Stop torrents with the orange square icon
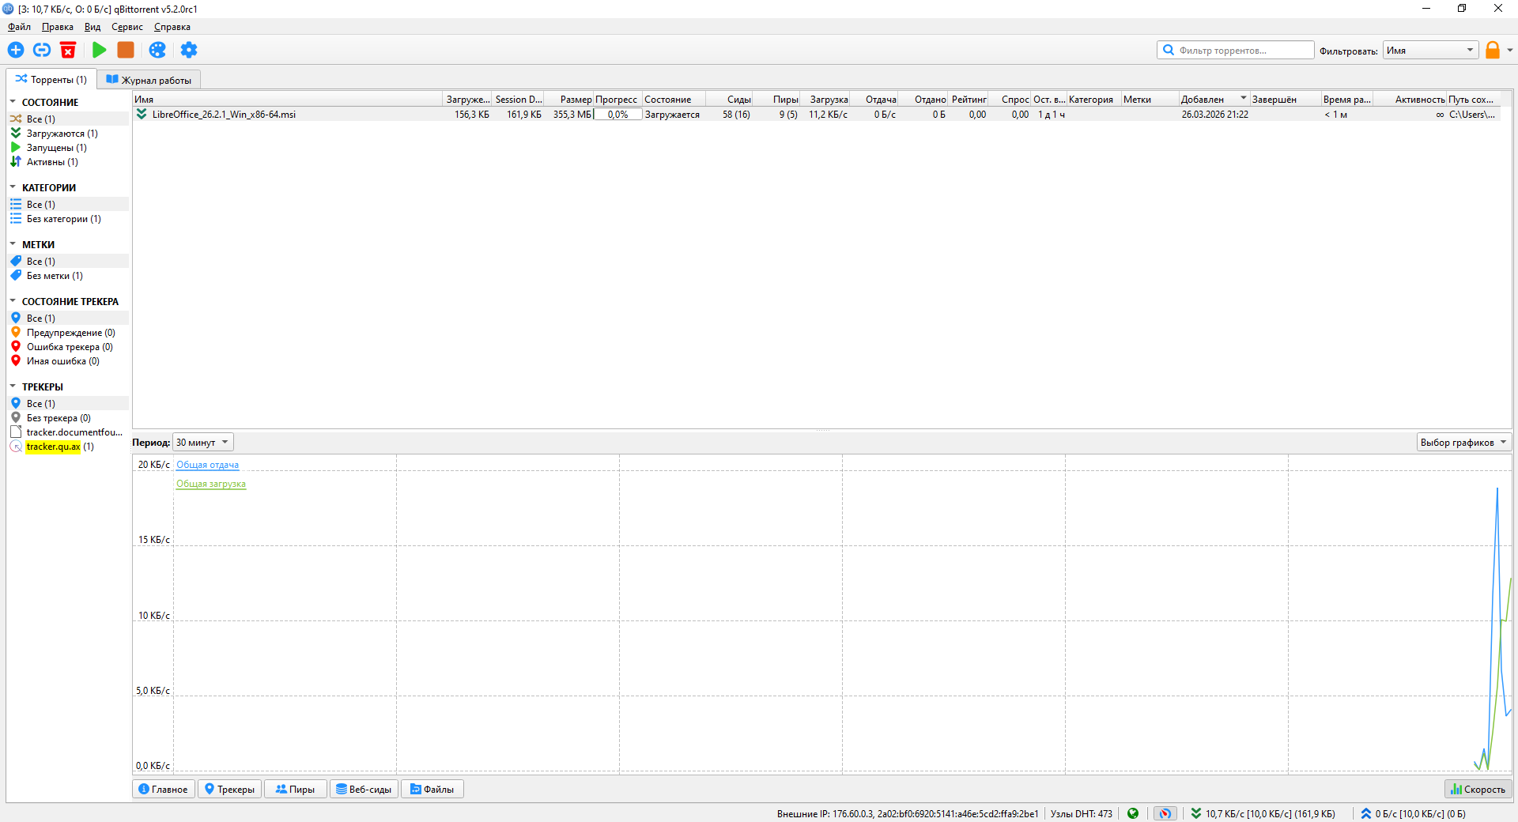 pos(126,50)
